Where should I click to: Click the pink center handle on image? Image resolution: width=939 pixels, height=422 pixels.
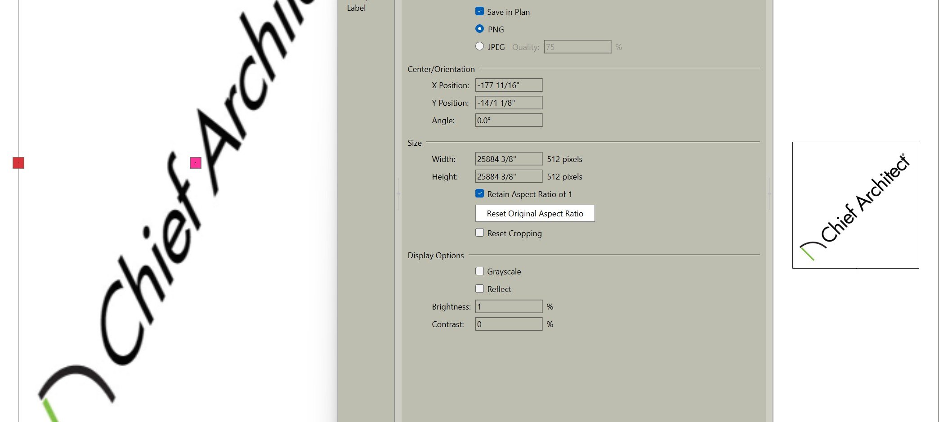196,163
